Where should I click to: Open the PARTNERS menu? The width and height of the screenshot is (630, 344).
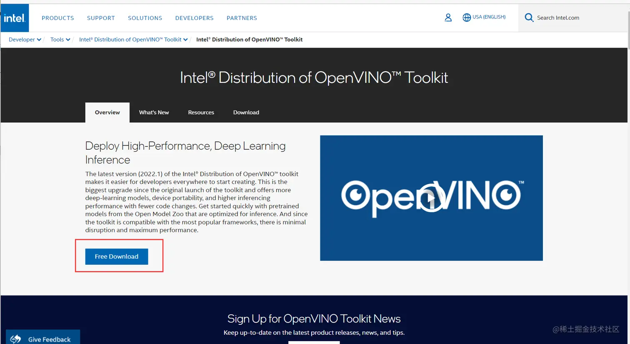[x=242, y=18]
